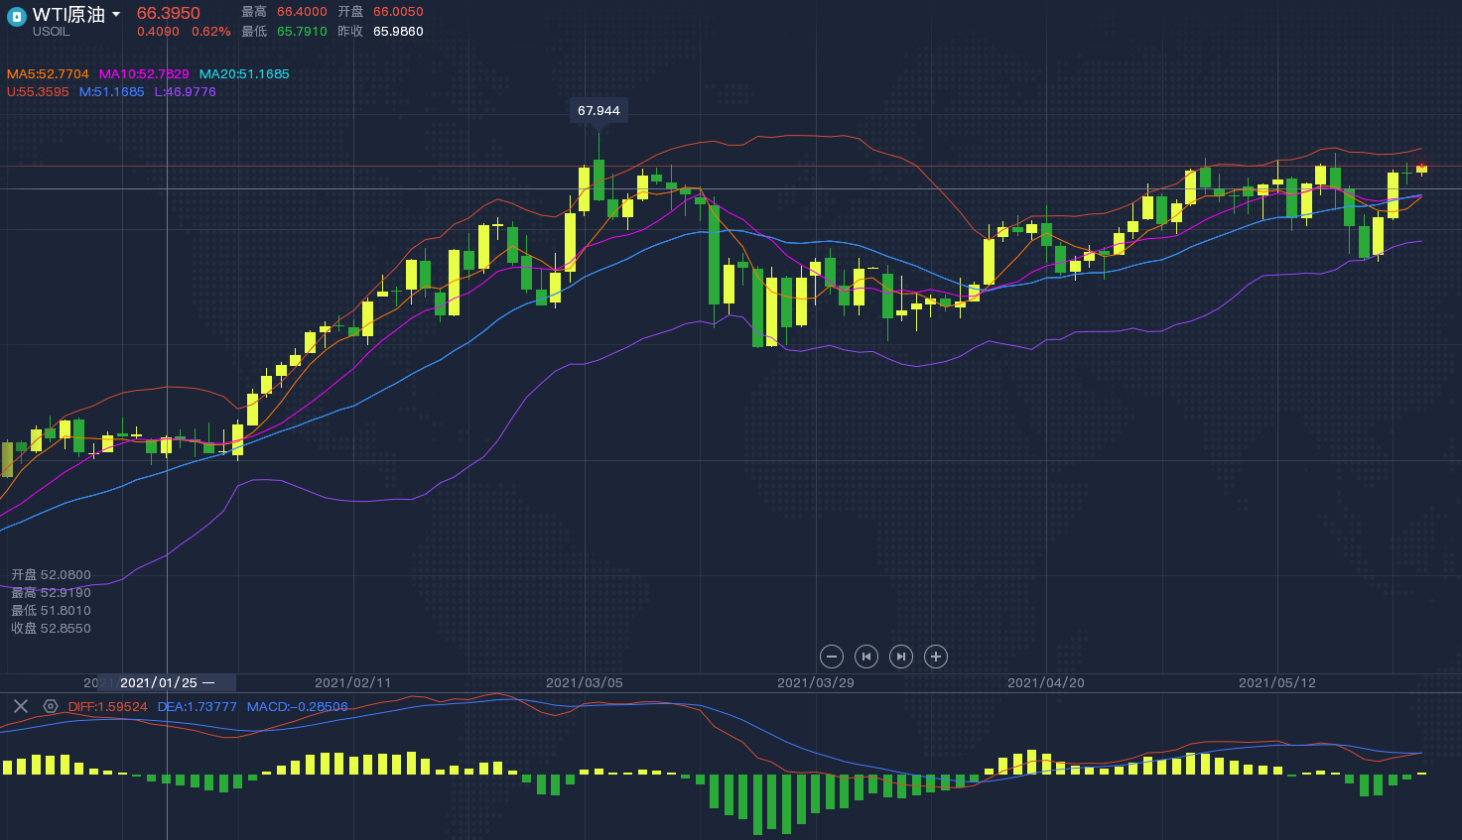Click the 2021/03/05 date axis label

[585, 683]
